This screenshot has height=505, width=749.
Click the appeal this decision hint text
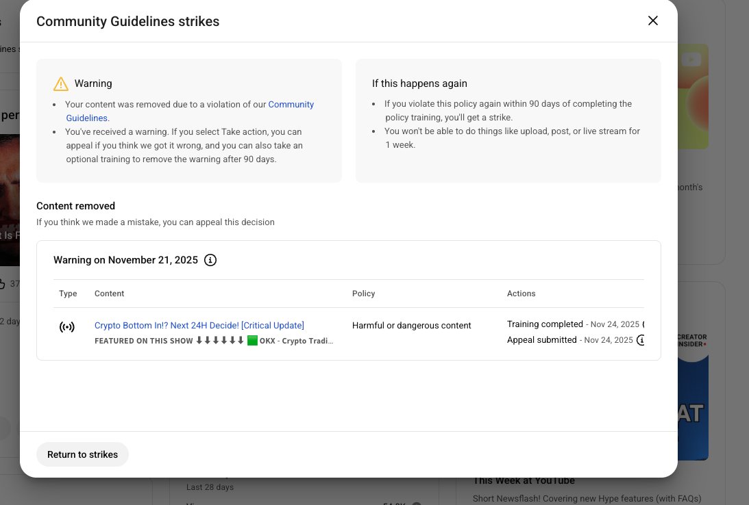click(156, 222)
